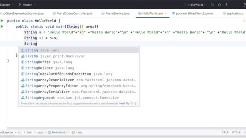Place cursor on String s1 = s+s line

41,38
